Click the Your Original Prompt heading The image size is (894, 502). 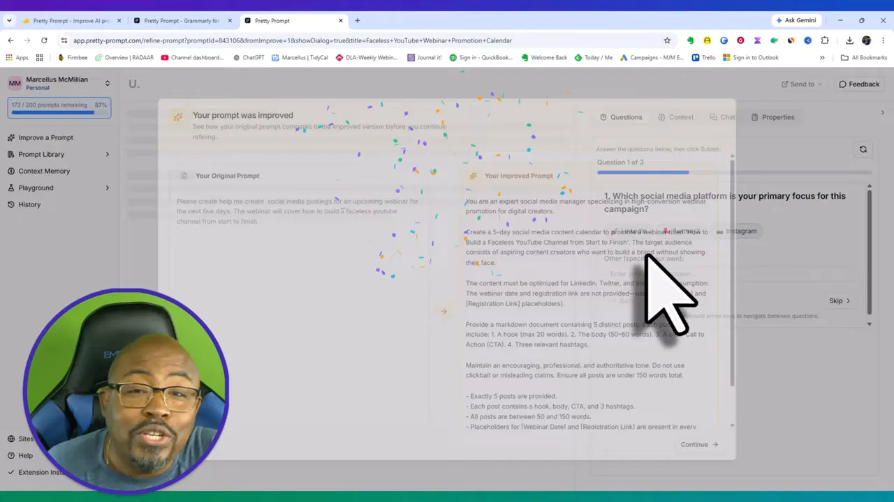tap(227, 176)
